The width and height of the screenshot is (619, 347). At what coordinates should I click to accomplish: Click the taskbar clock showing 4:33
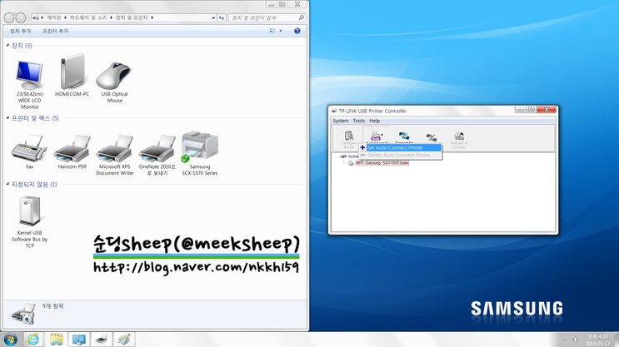597,340
